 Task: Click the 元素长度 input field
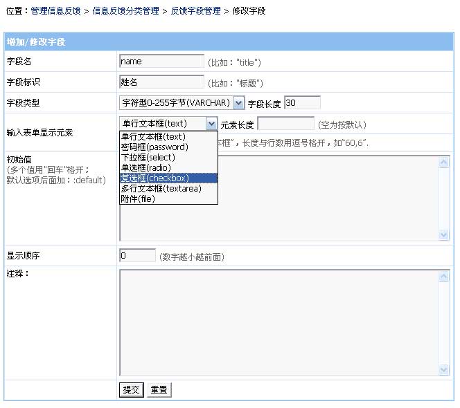tap(285, 124)
